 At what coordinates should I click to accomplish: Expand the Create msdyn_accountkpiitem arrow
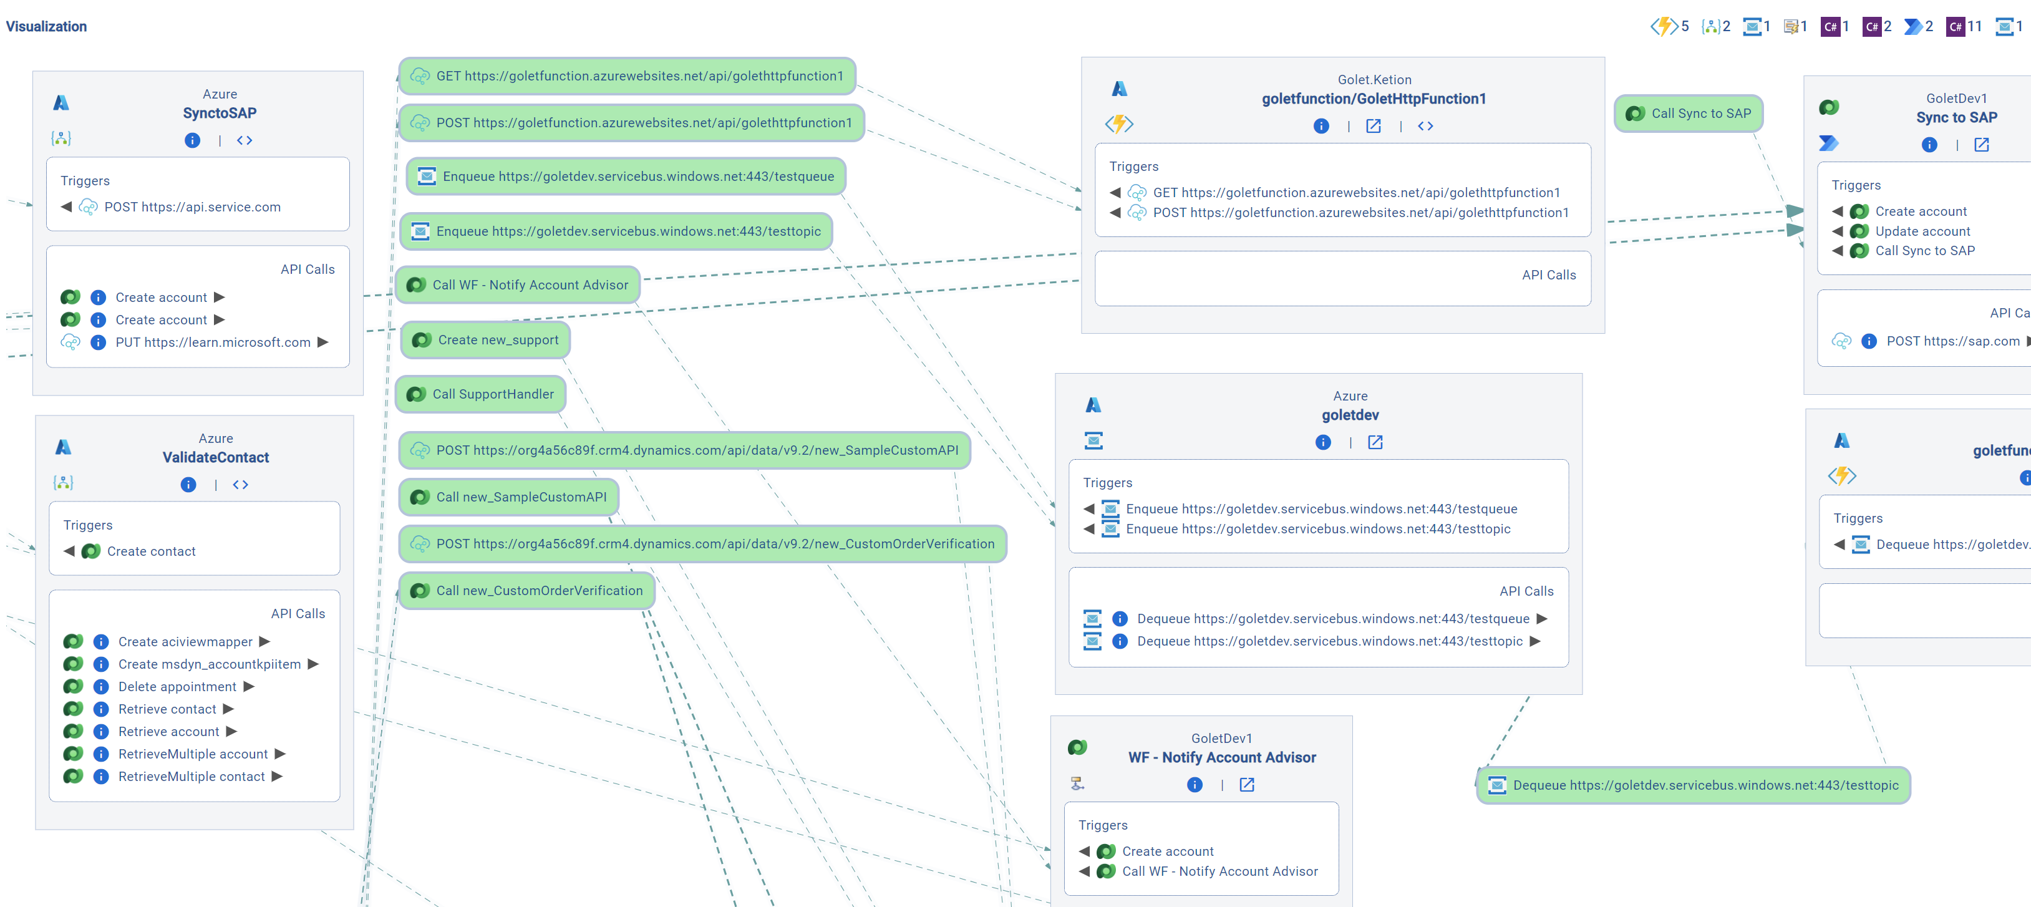pyautogui.click(x=313, y=664)
